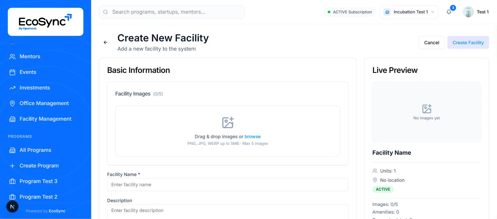This screenshot has height=219, width=497.
Task: Open notifications bell
Action: tap(449, 12)
